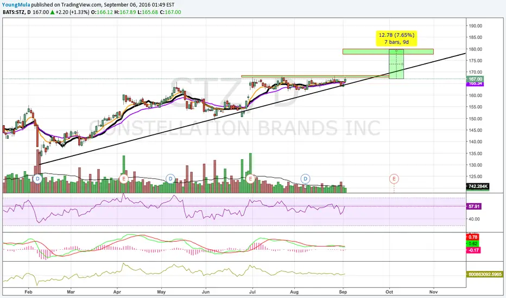The width and height of the screenshot is (506, 298).
Task: Click the 135.00 price axis label
Action: tap(476, 153)
